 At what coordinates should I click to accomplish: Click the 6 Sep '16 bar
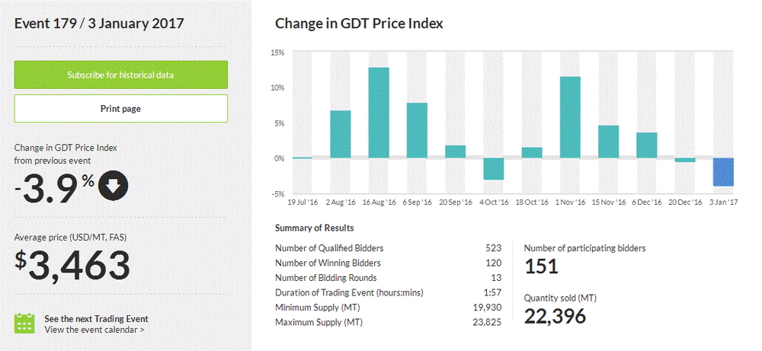pos(417,130)
